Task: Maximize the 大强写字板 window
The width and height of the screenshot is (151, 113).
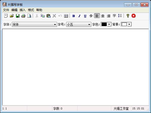Action: (136, 5)
